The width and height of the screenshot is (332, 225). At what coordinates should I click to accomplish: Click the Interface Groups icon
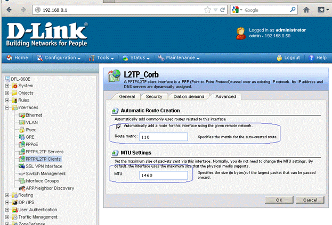click(x=22, y=181)
